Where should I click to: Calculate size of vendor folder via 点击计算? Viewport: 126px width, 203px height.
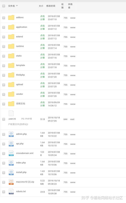(x=43, y=95)
